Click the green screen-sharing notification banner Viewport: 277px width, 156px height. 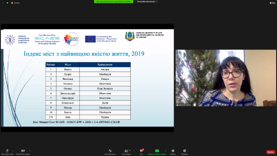[x=113, y=2]
